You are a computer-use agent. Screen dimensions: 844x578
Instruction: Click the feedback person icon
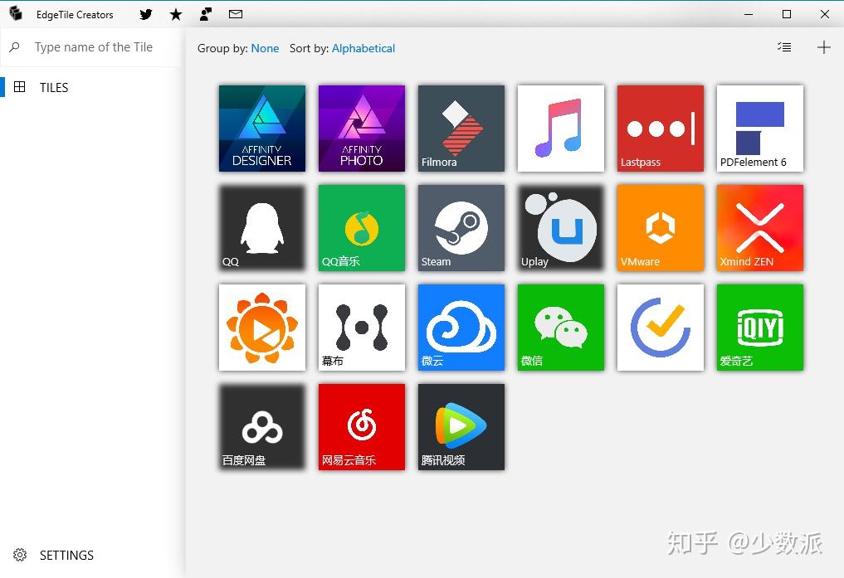tap(206, 15)
